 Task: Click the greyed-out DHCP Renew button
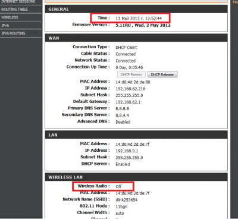[x=131, y=74]
